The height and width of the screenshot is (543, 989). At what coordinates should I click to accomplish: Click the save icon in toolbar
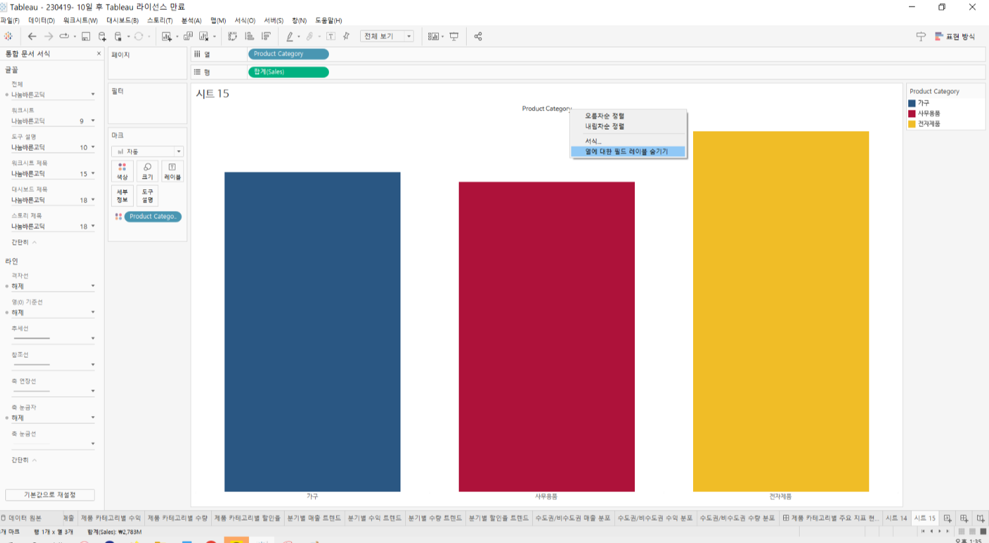click(x=86, y=36)
